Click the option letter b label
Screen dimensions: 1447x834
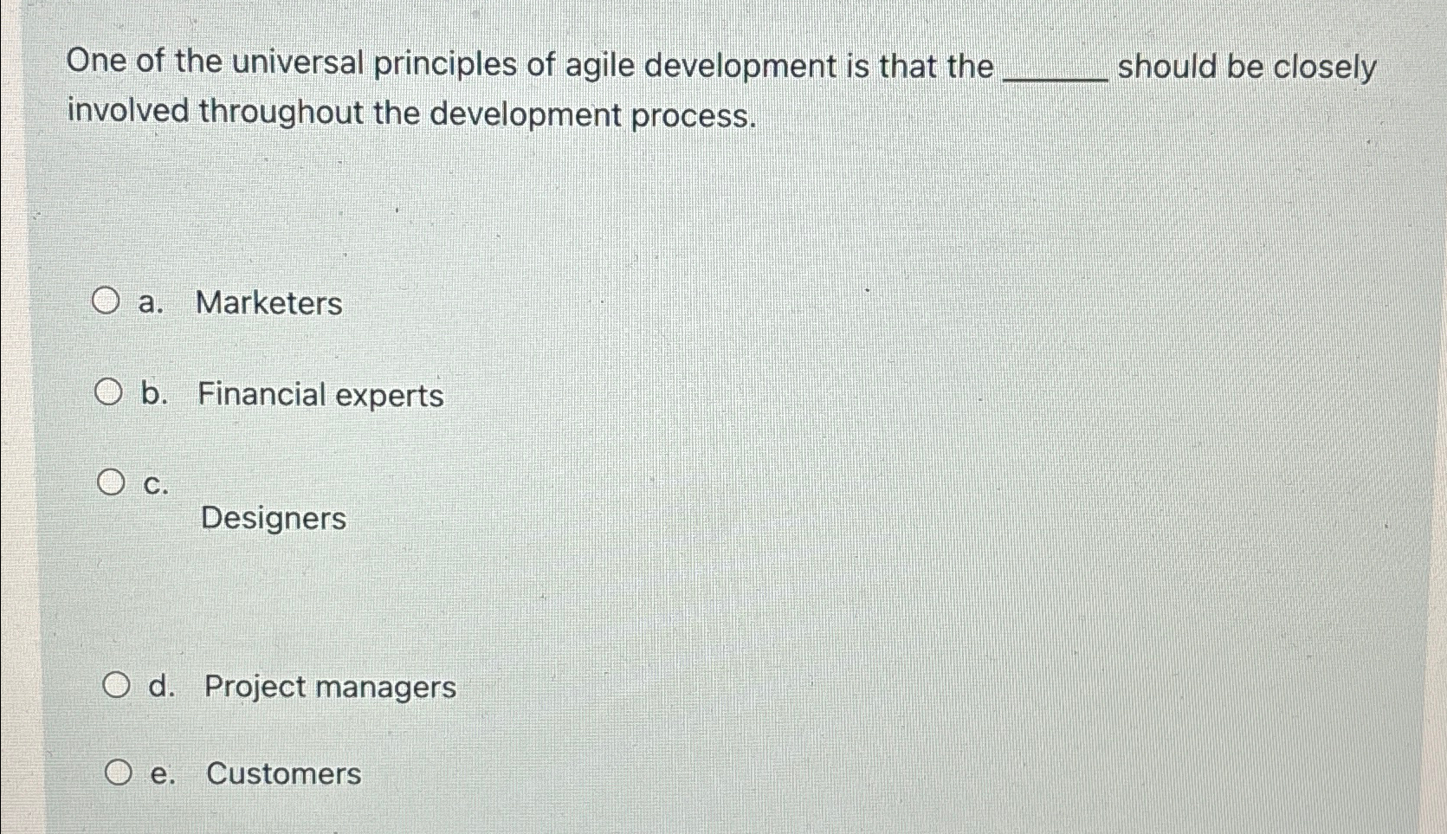(154, 394)
